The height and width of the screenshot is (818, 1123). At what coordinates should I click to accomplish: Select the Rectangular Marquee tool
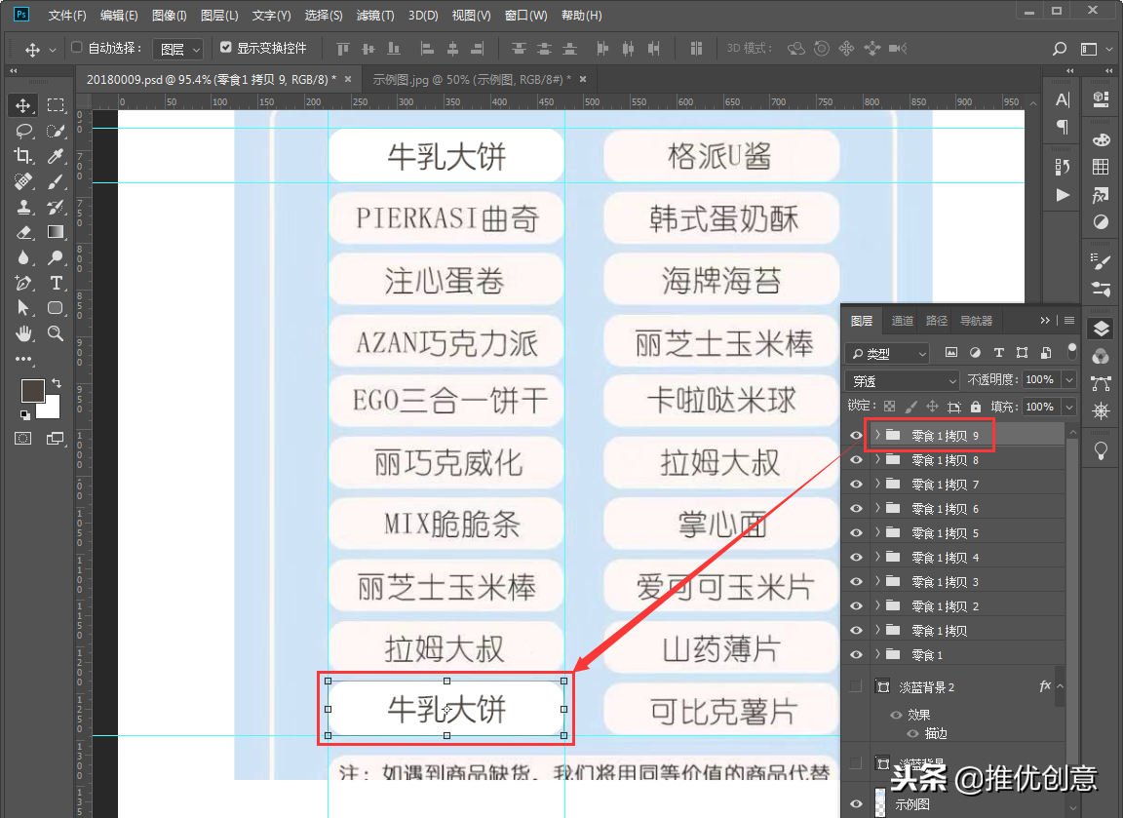(56, 105)
